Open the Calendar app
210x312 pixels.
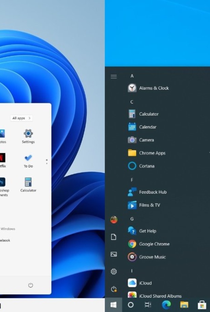(147, 127)
